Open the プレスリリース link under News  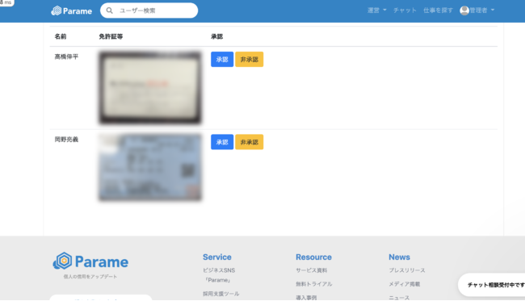(x=407, y=270)
